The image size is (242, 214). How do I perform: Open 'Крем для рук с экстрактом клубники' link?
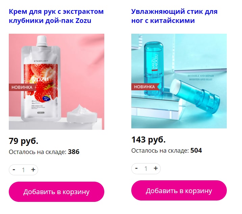pyautogui.click(x=56, y=16)
